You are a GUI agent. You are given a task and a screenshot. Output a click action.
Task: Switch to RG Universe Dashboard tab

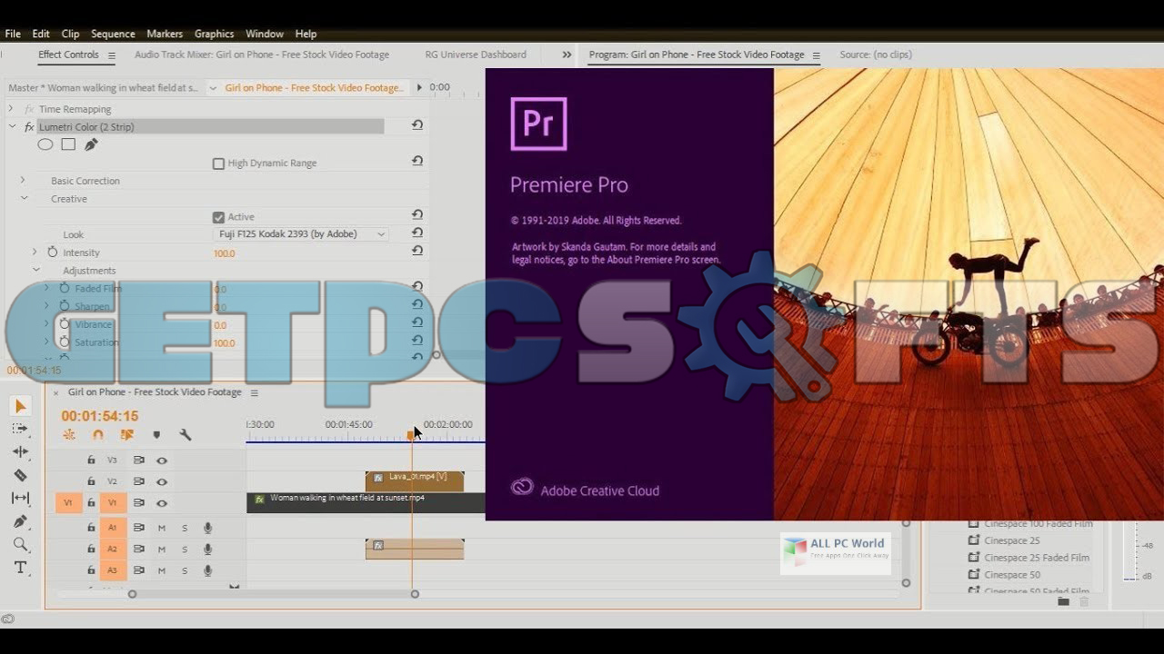[476, 54]
